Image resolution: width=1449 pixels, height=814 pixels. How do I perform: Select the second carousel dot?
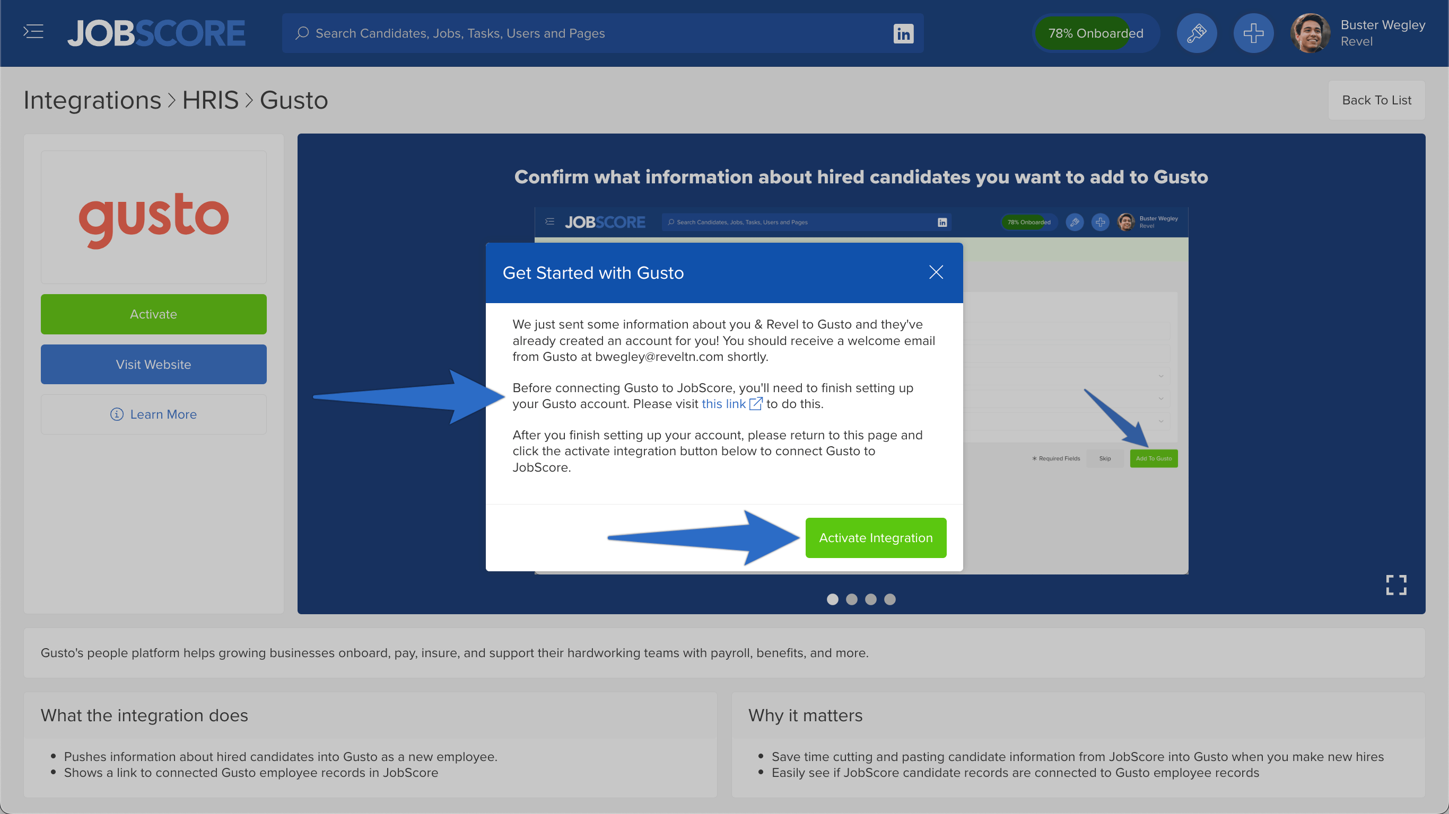(852, 599)
